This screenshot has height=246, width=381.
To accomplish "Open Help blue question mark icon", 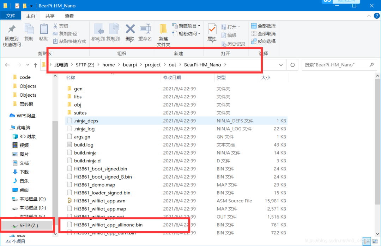I will tap(377, 16).
